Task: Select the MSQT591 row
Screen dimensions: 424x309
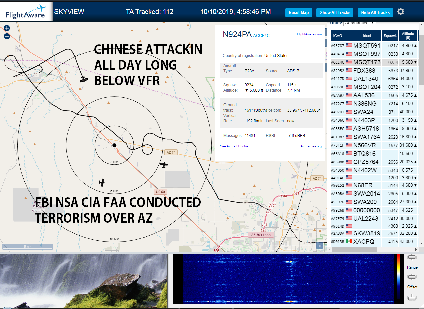Action: (374, 45)
